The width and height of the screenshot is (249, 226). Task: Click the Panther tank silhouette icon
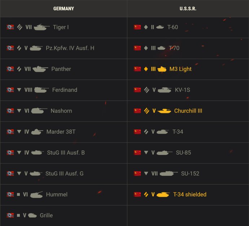(x=40, y=69)
